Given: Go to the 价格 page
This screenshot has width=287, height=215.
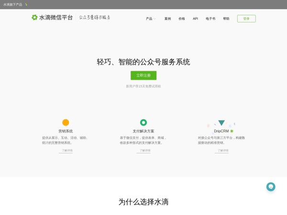Looking at the screenshot, I should [x=182, y=19].
